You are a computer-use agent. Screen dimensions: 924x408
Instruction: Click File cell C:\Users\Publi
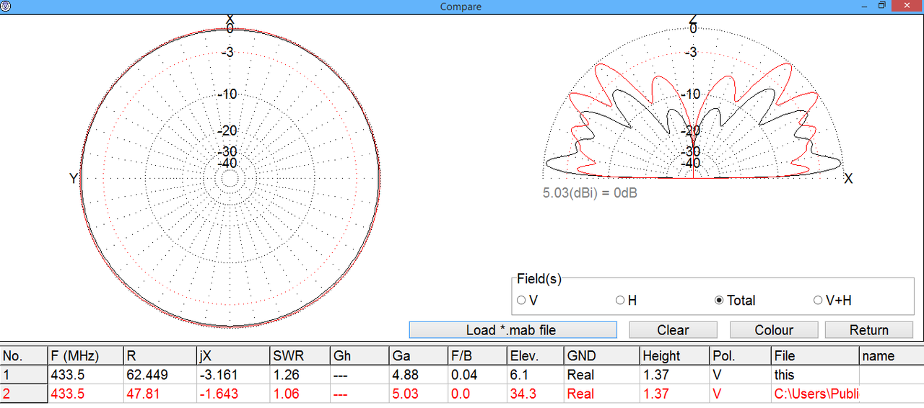(x=815, y=394)
